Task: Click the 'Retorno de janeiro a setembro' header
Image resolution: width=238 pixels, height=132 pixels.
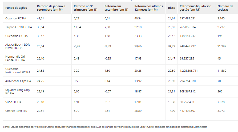Action: pos(51,8)
